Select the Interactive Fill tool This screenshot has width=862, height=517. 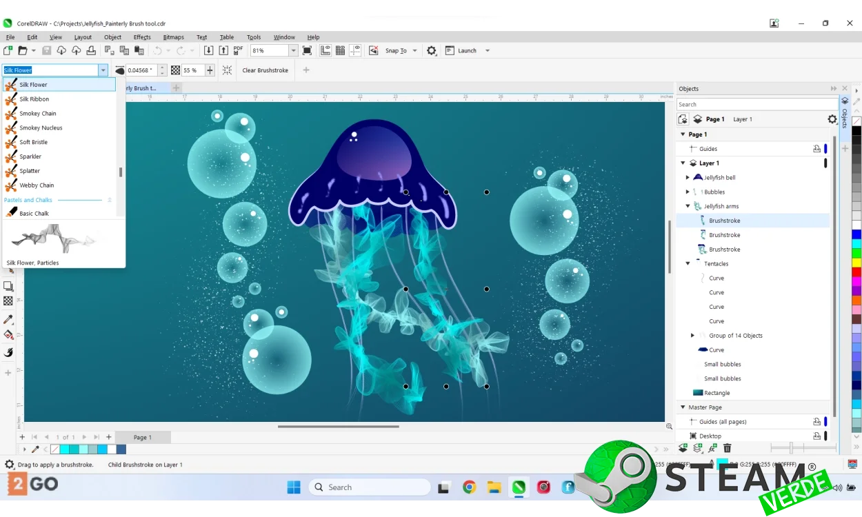coord(8,335)
